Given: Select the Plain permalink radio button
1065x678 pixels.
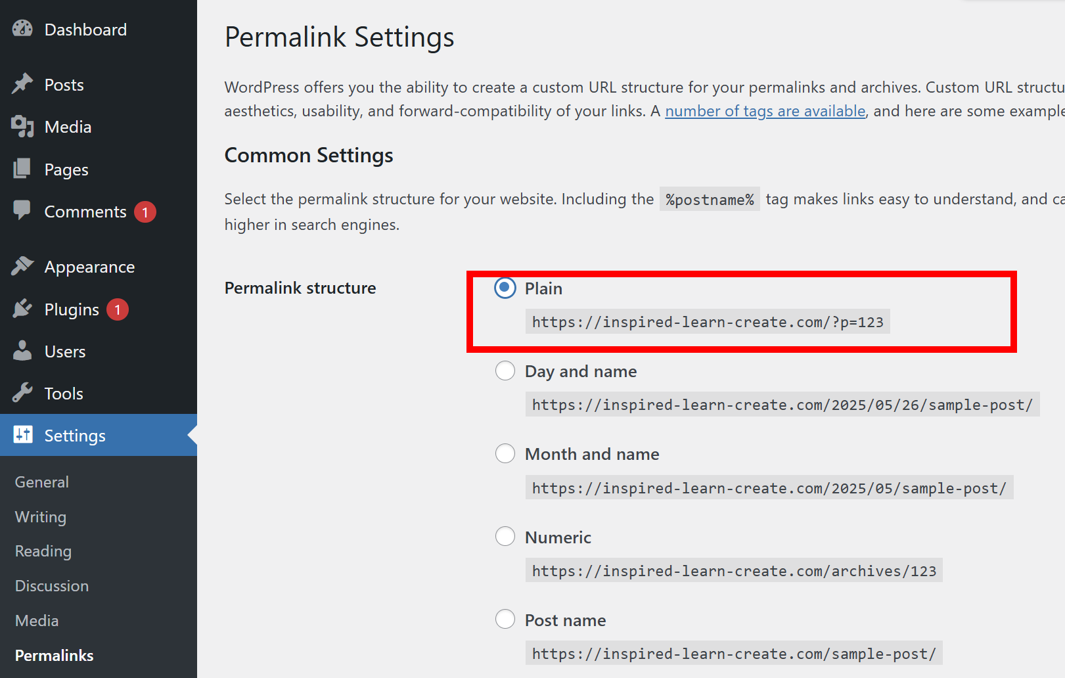Looking at the screenshot, I should point(505,288).
